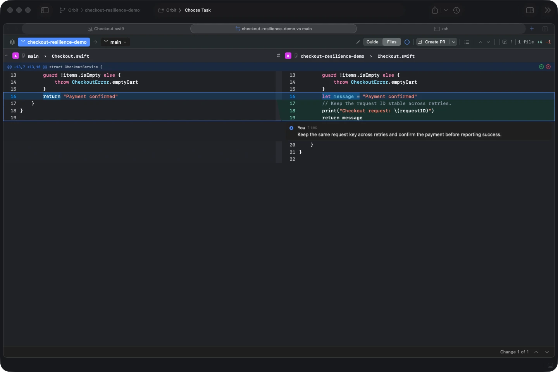
Task: Toggle the bottom panel icon at lower right
Action: (550, 365)
